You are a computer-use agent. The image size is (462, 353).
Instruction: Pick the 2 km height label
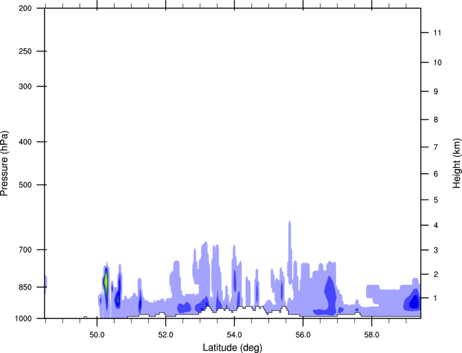pyautogui.click(x=436, y=274)
